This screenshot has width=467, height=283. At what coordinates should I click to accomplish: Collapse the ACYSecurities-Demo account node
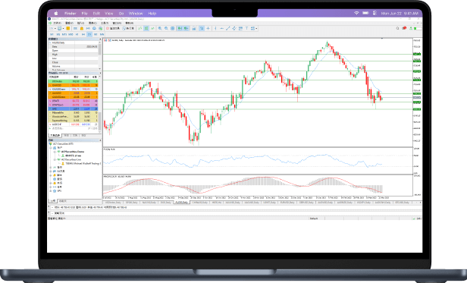click(55, 152)
